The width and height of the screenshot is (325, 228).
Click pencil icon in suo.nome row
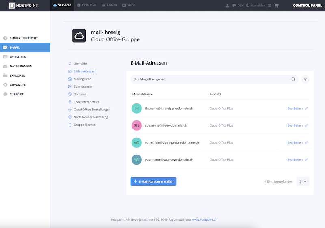[x=306, y=125]
